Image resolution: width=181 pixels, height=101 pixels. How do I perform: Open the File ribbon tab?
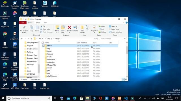[23, 23]
